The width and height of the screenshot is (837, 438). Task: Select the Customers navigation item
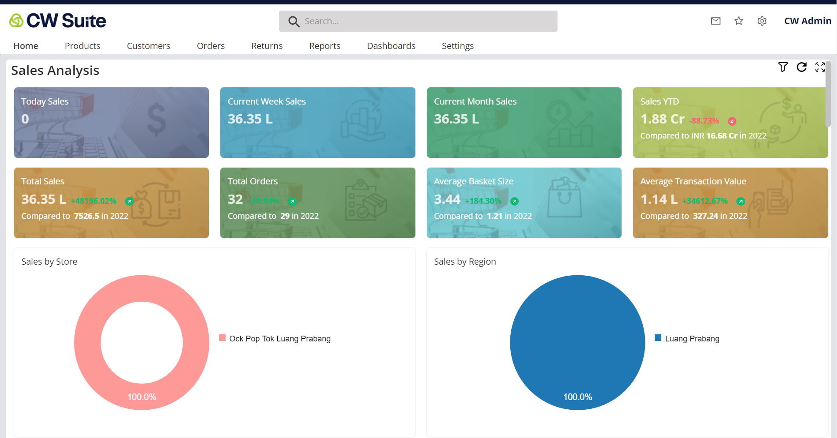148,46
